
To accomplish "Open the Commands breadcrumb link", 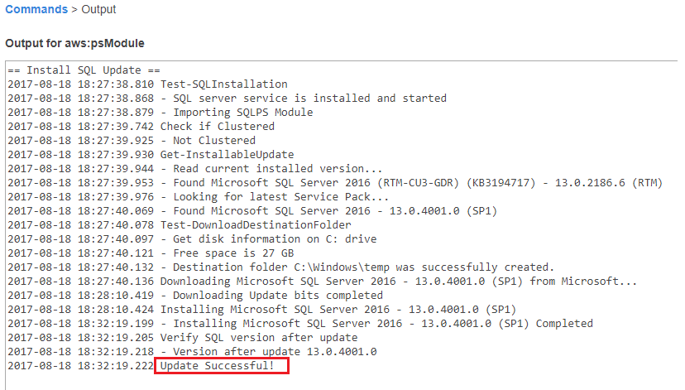I will (x=36, y=9).
